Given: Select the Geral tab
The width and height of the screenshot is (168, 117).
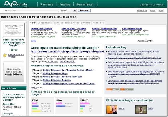Looking at the screenshot, I should [33, 23].
